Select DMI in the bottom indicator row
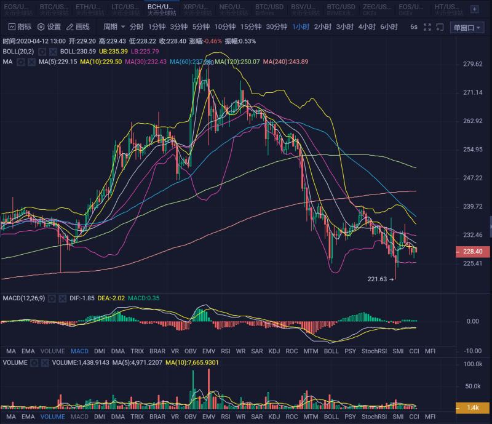The image size is (492, 424). pos(100,417)
